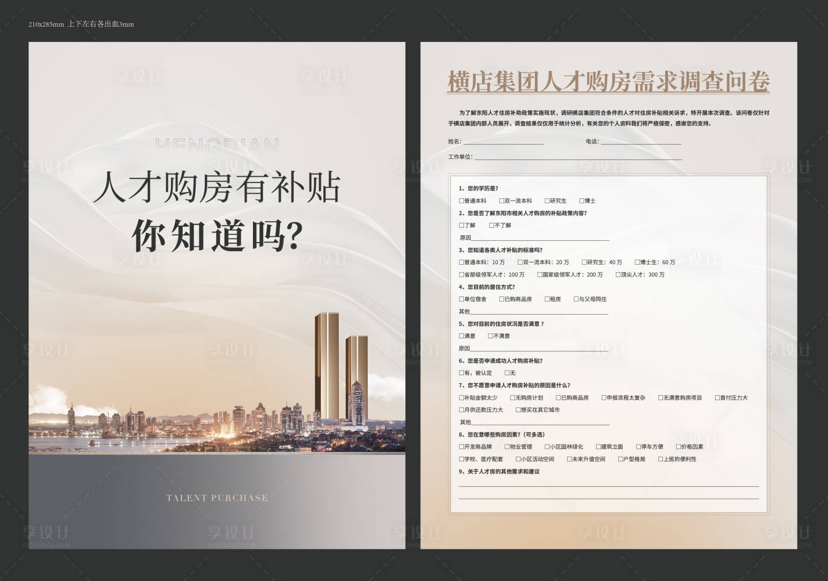The height and width of the screenshot is (581, 828).
Task: Check the 博士生：60万 box
Action: (x=637, y=262)
